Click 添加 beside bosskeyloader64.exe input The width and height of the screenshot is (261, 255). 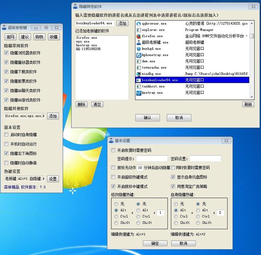123,23
